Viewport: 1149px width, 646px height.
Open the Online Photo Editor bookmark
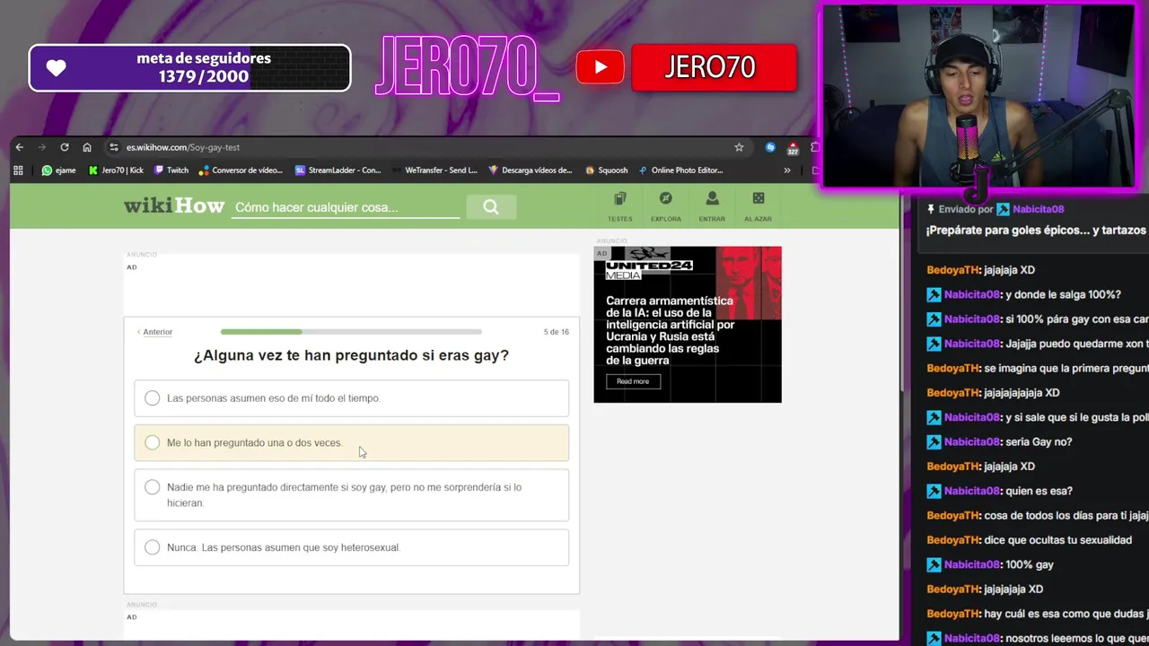tap(680, 170)
